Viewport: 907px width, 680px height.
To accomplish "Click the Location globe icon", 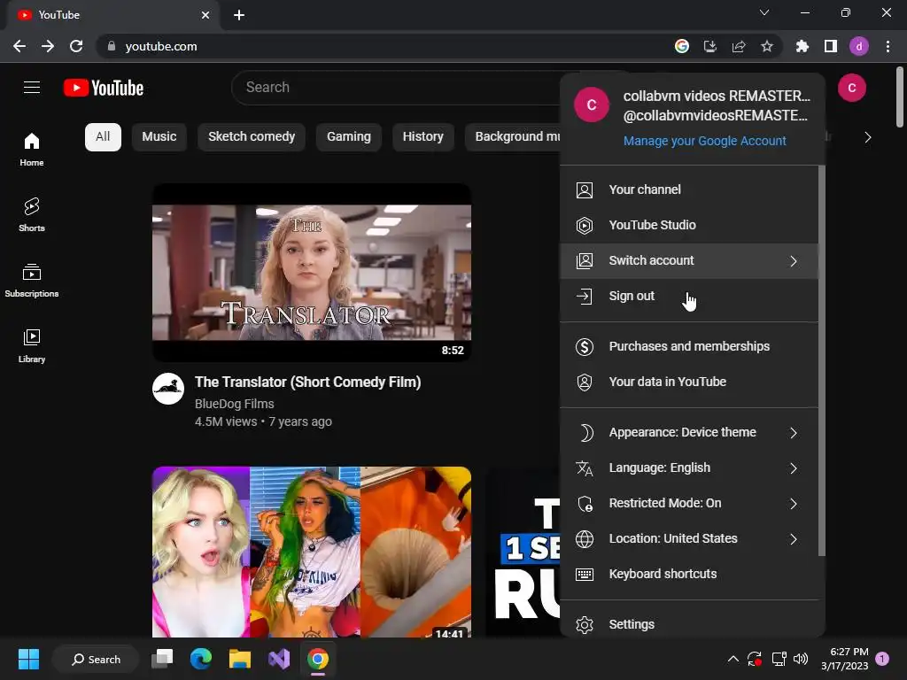I will coord(585,539).
